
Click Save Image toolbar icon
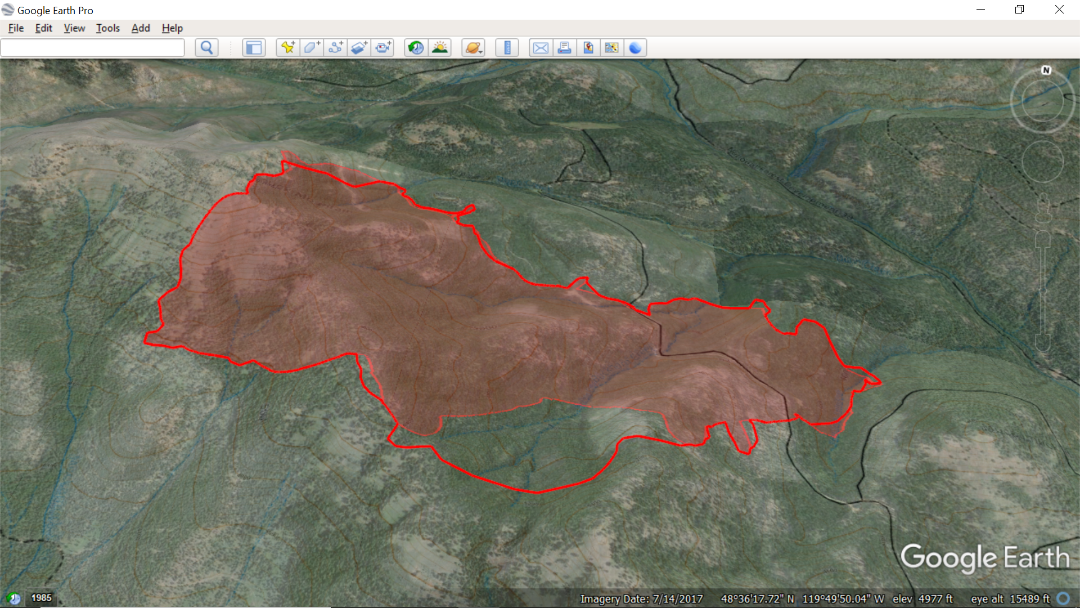(588, 48)
